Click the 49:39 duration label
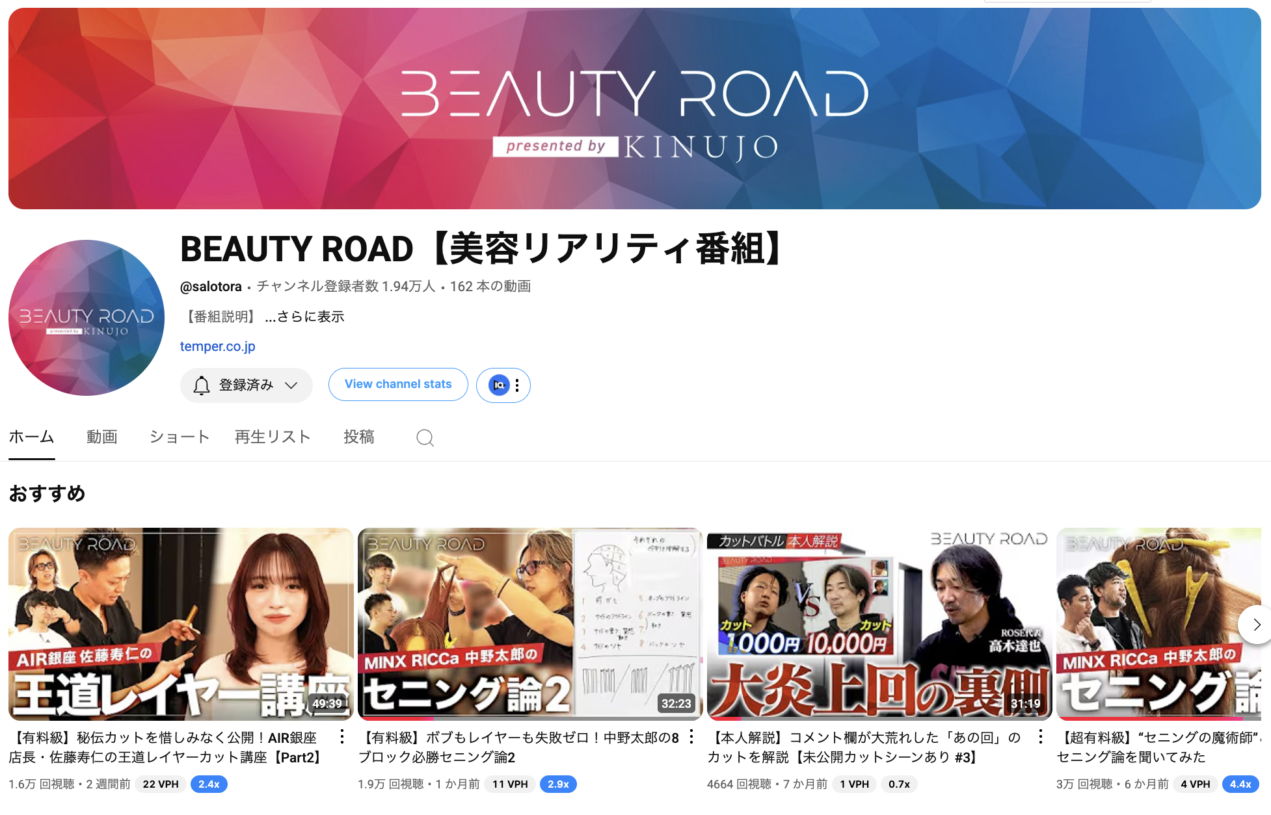1271x815 pixels. (327, 703)
